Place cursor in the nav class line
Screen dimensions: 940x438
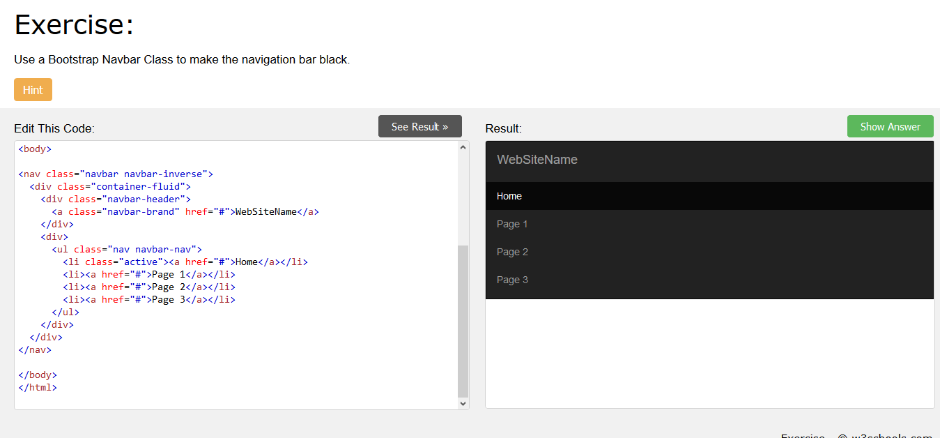[x=116, y=174]
